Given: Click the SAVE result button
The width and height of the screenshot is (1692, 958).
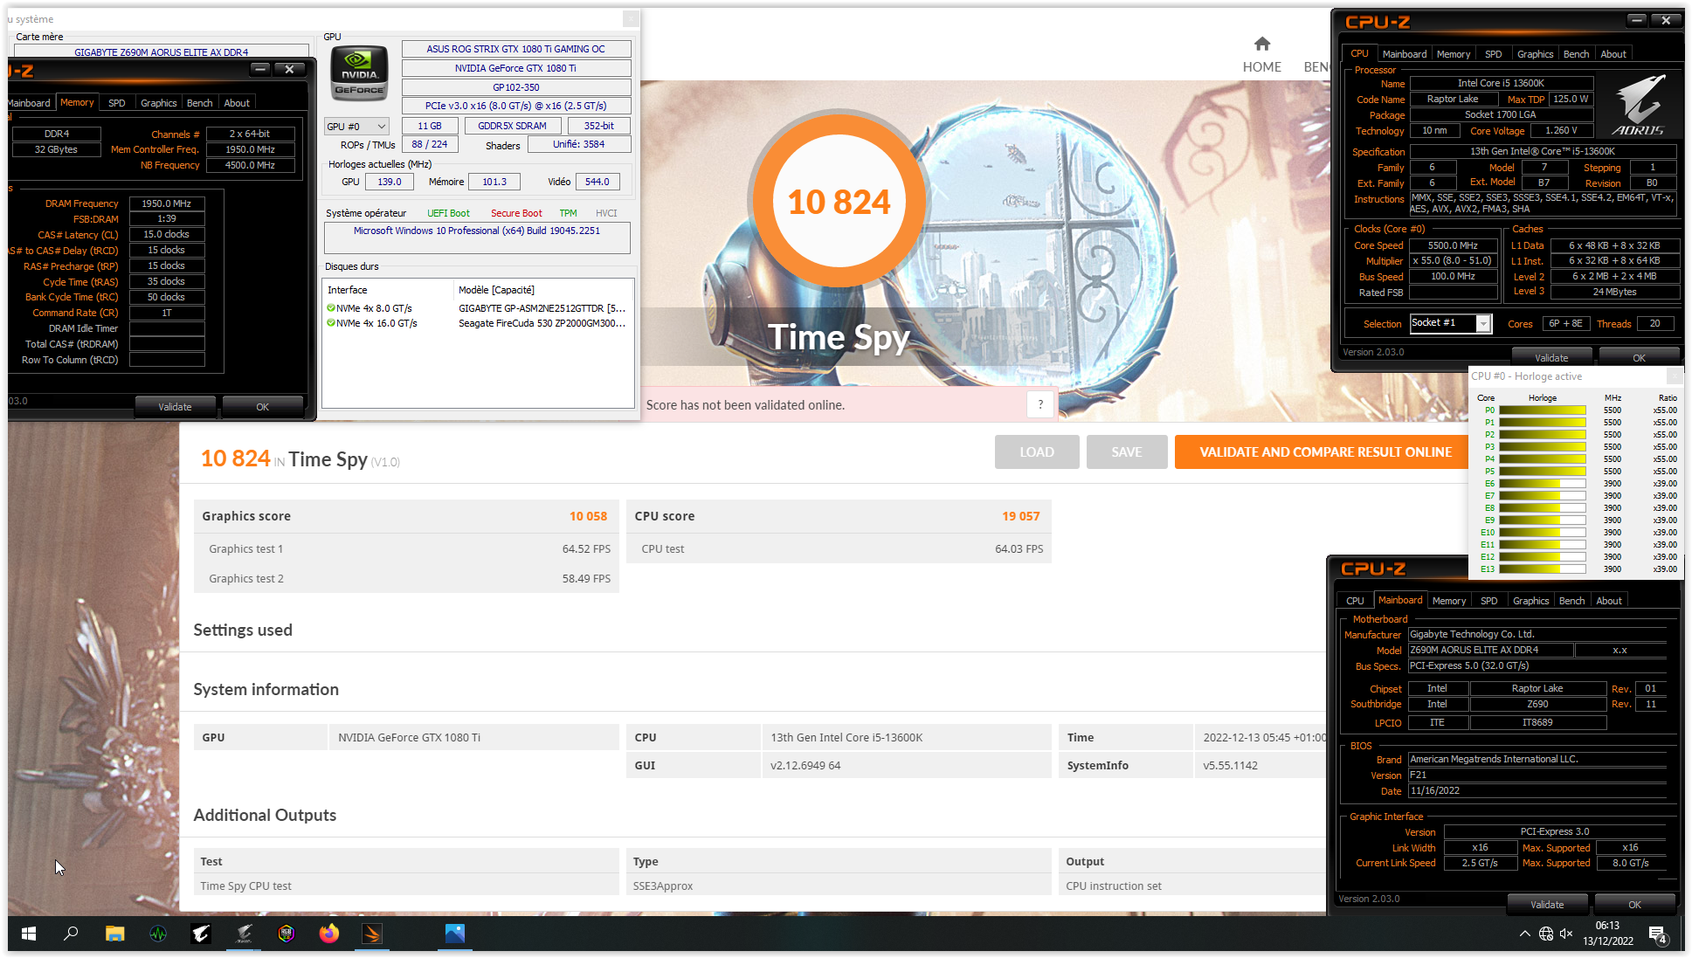Looking at the screenshot, I should pos(1126,452).
